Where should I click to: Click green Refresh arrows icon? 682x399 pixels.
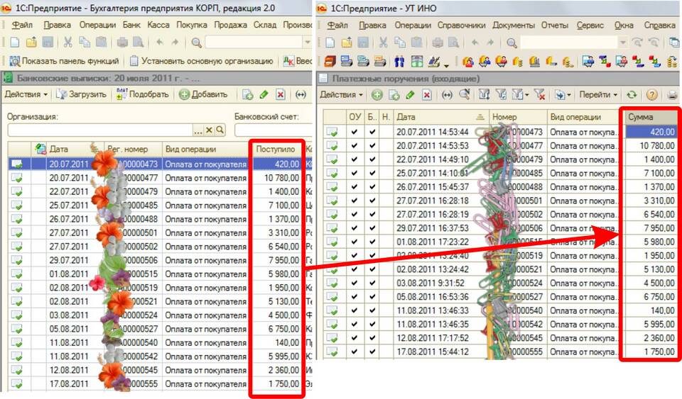point(632,95)
